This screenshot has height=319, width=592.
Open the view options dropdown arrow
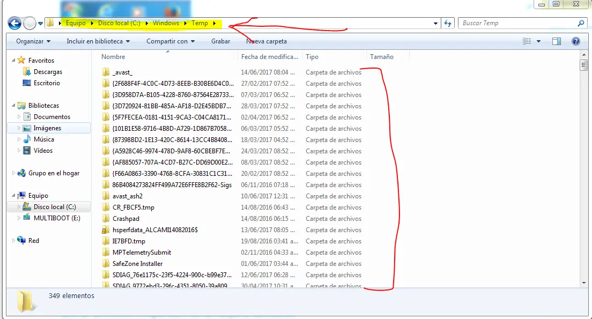[x=538, y=41]
